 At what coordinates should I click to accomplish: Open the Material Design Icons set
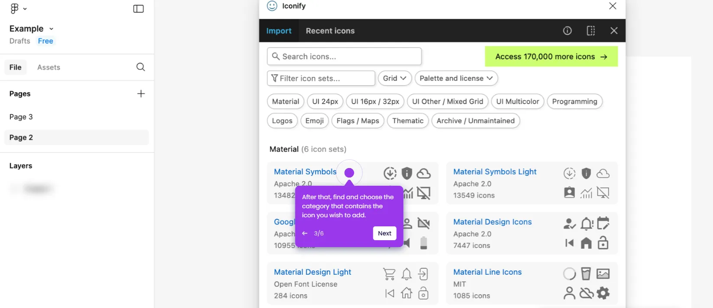click(493, 222)
